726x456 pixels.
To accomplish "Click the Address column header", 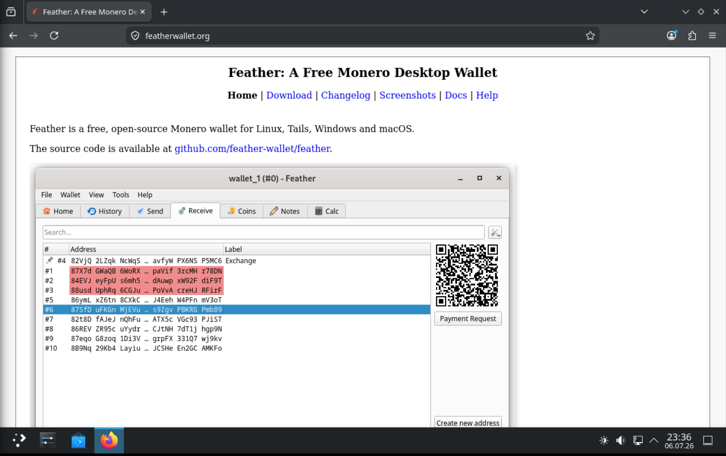I will tap(146, 249).
